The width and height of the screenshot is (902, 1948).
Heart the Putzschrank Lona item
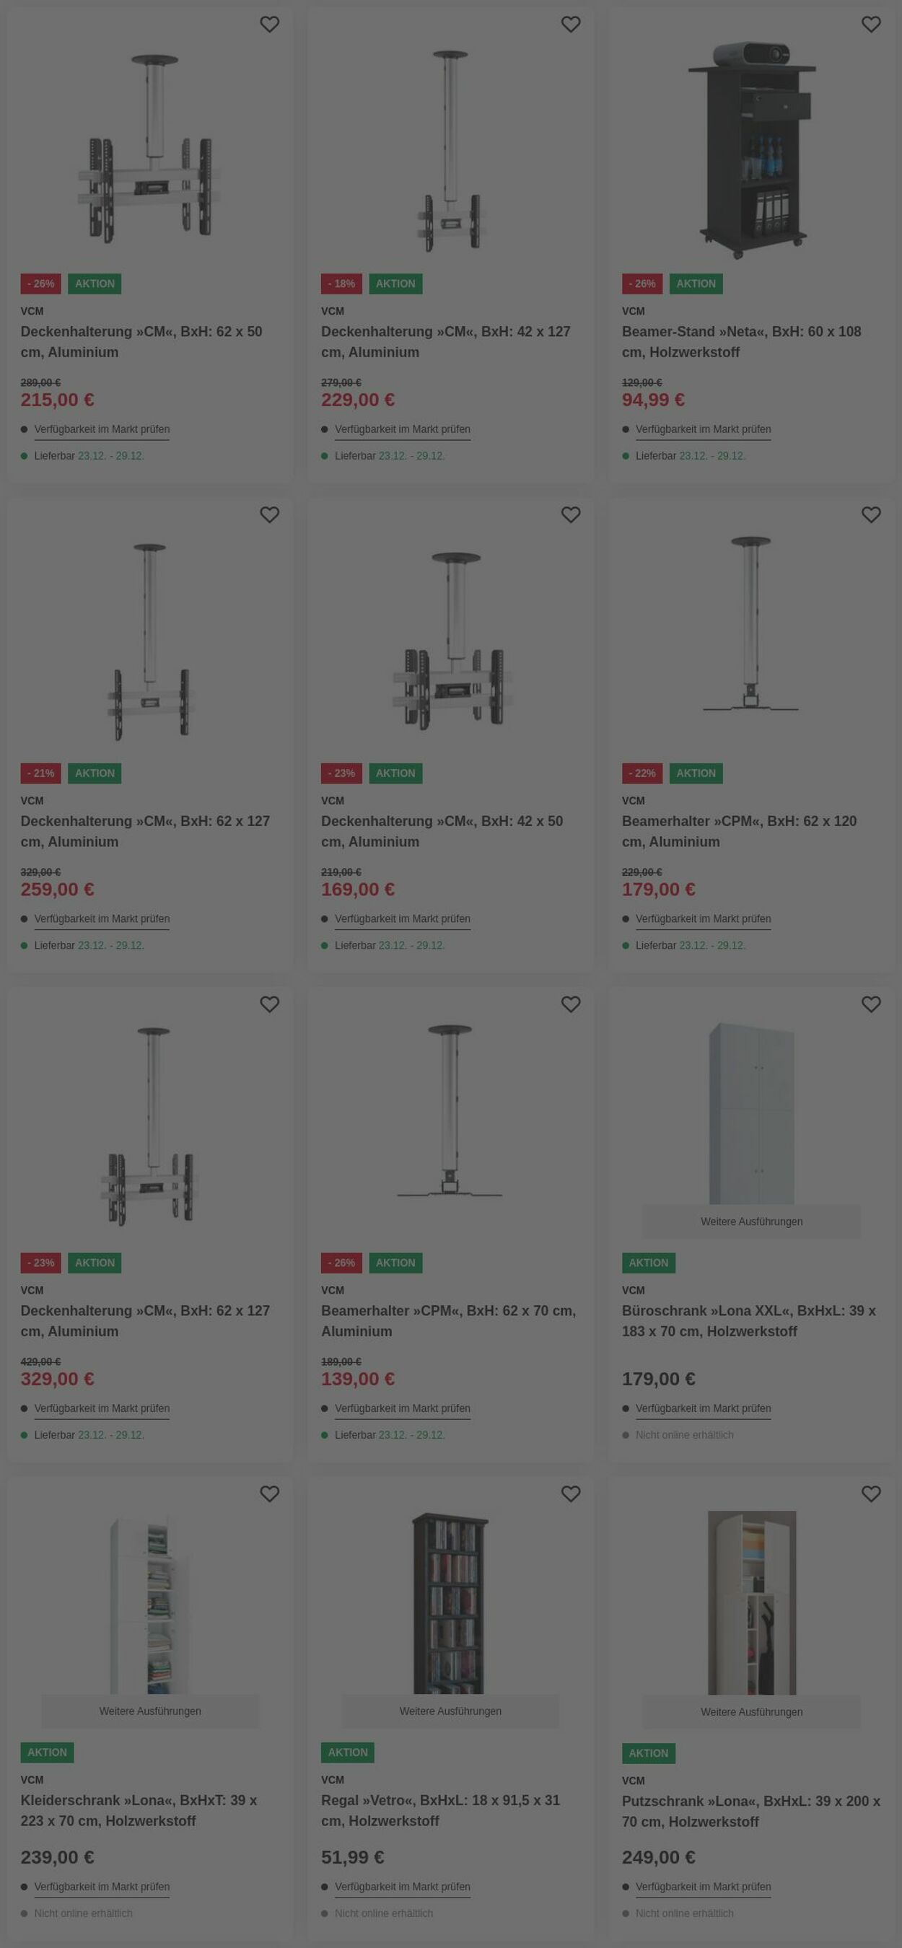pyautogui.click(x=871, y=1493)
